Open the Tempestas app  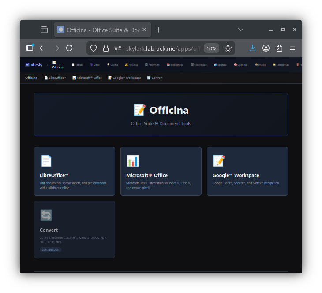281,65
